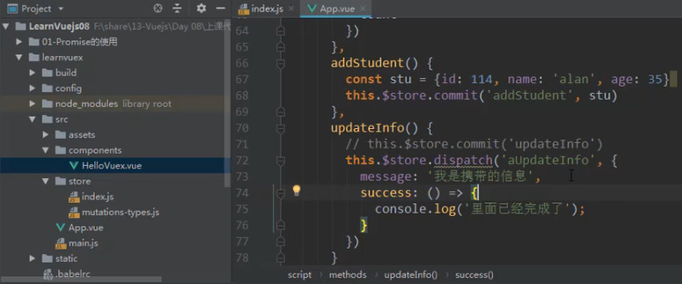The height and width of the screenshot is (284, 682).
Task: Click console.log statement on line 75
Action: (481, 210)
